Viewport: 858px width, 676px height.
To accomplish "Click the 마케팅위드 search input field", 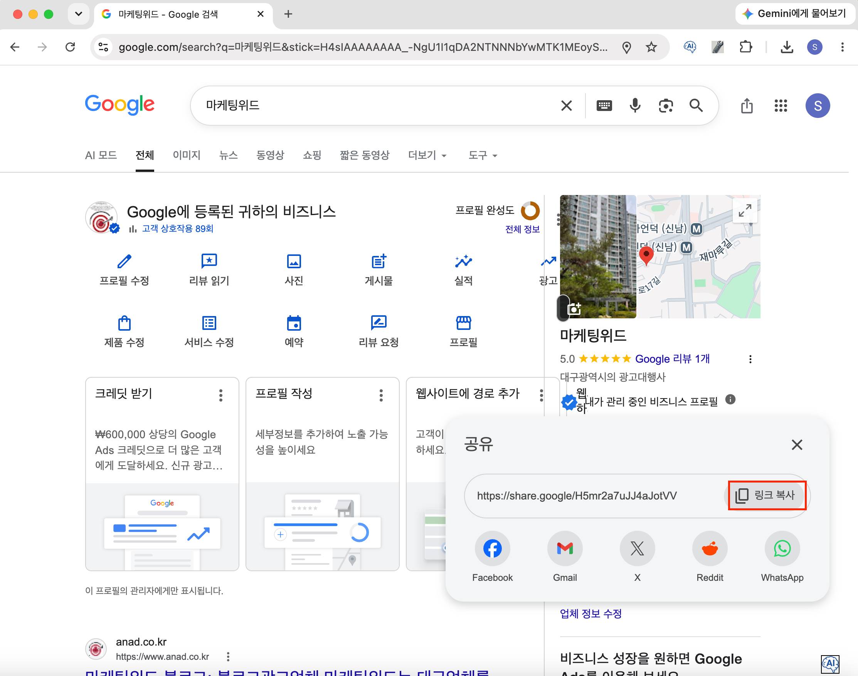I will pyautogui.click(x=376, y=106).
